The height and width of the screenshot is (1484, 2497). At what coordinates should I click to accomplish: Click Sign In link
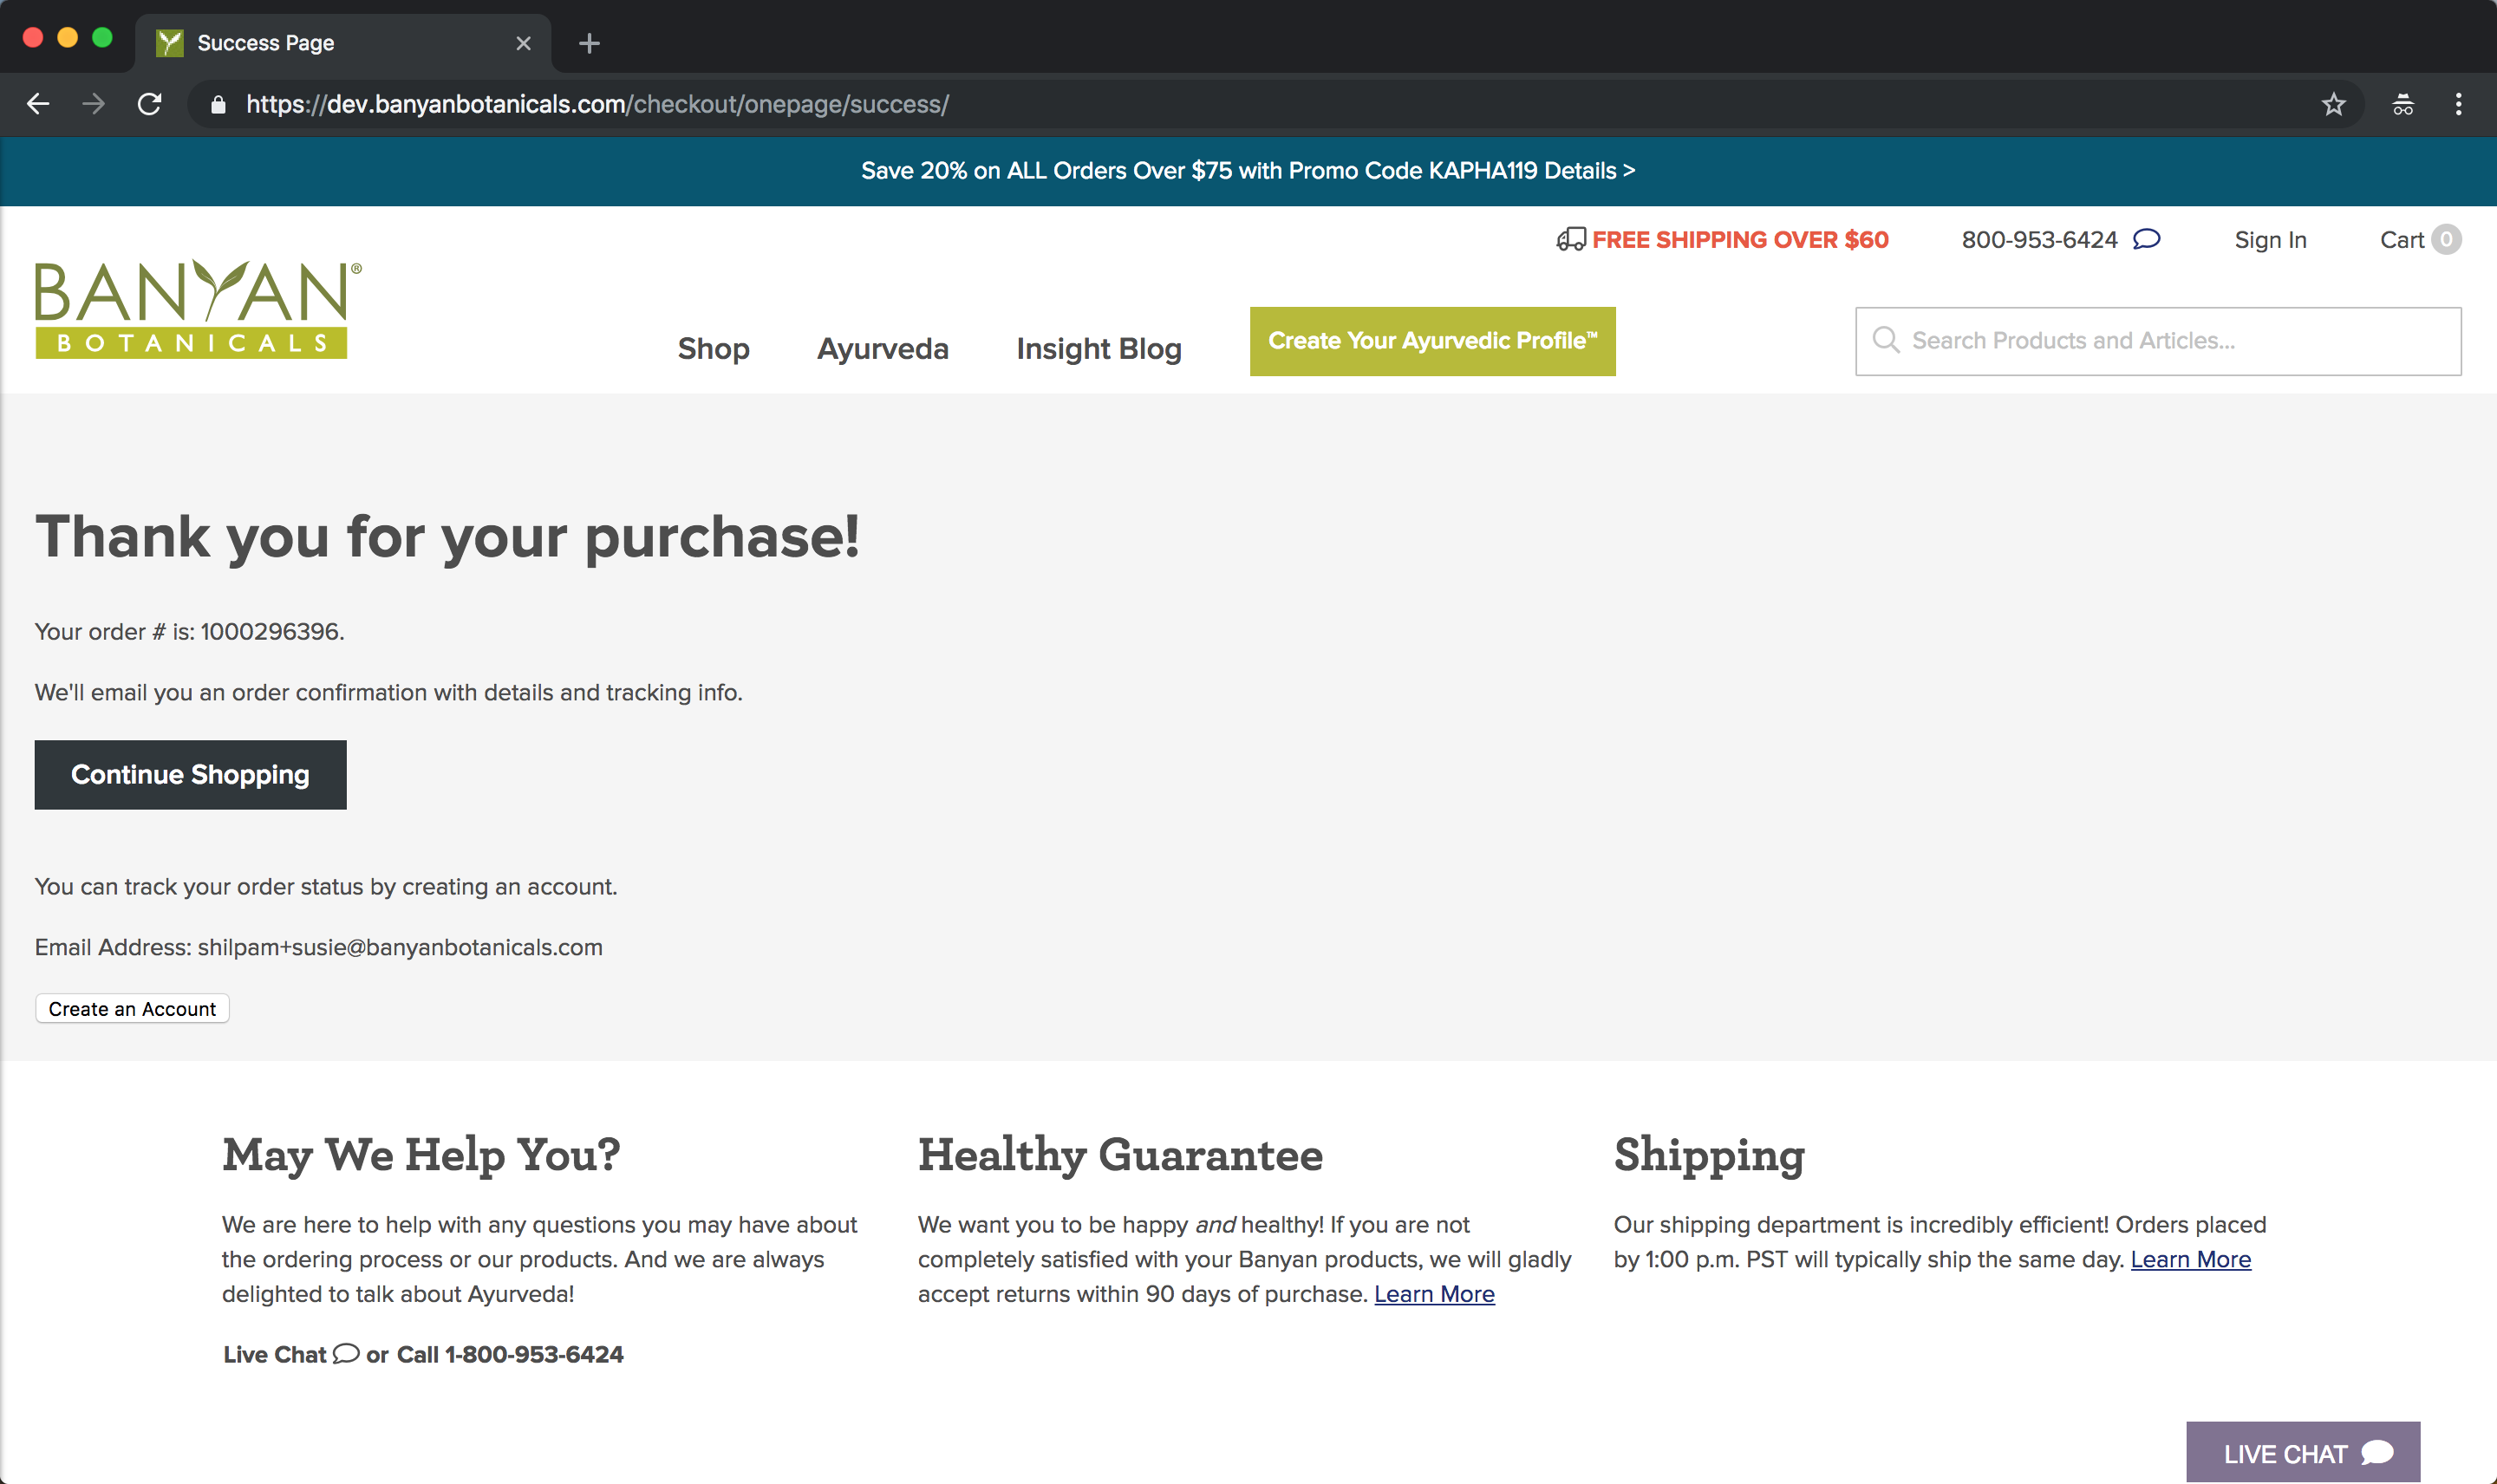(2270, 240)
